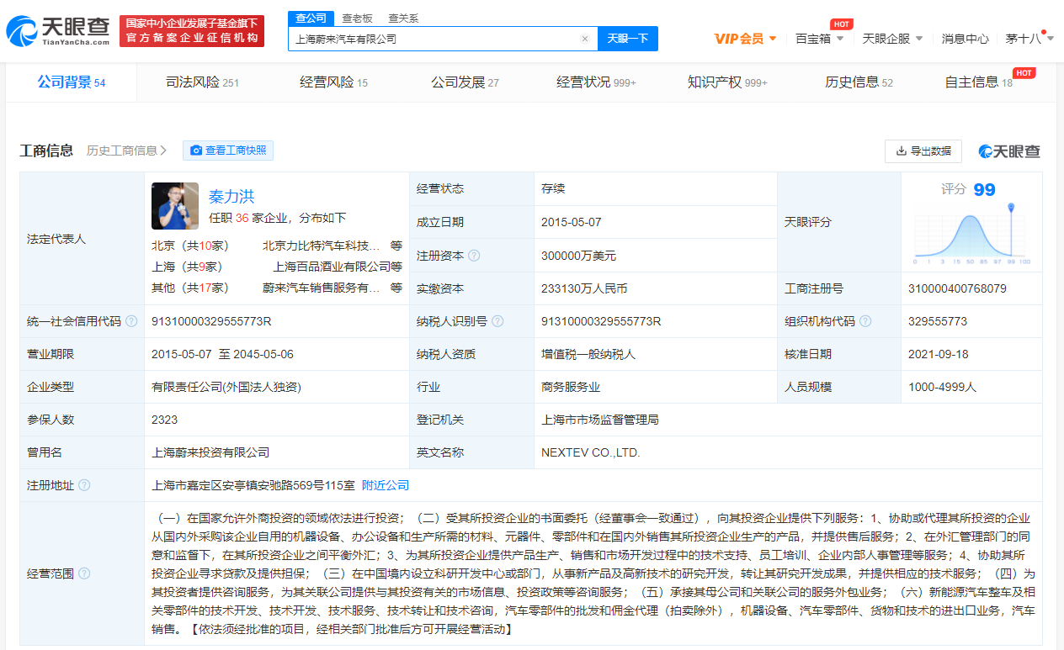
Task: Click help icon beside 统一社会信用代码
Action: click(x=131, y=321)
